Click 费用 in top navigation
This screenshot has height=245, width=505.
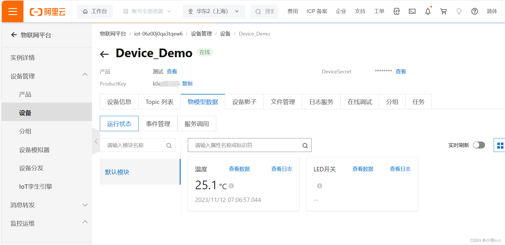pos(293,11)
